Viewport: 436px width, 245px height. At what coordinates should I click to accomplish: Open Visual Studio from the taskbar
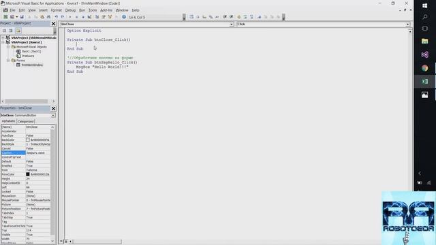[425, 54]
